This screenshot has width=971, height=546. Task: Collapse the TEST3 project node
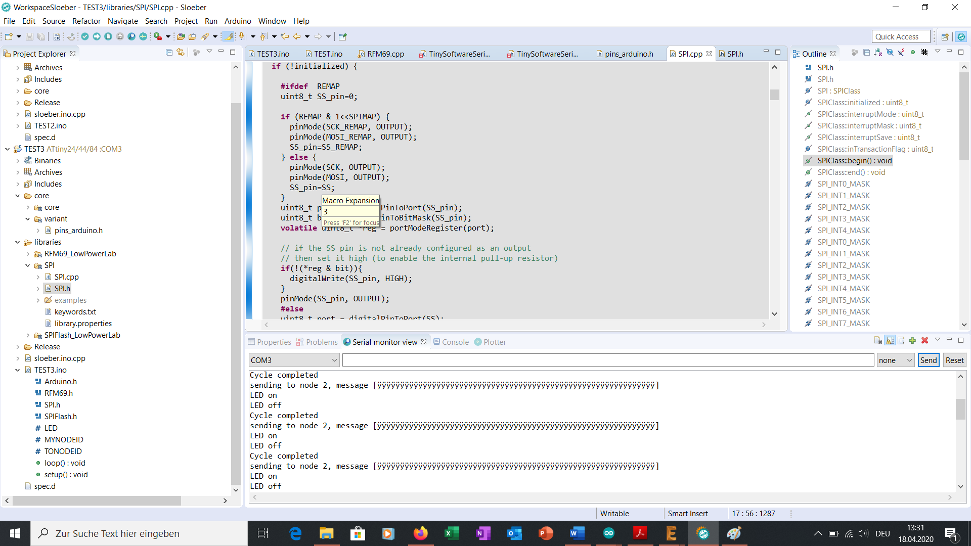tap(8, 149)
